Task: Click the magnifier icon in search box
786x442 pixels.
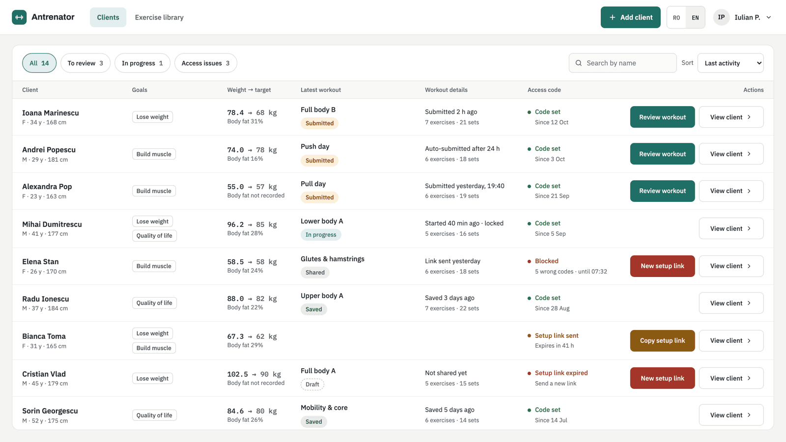Action: pyautogui.click(x=579, y=63)
